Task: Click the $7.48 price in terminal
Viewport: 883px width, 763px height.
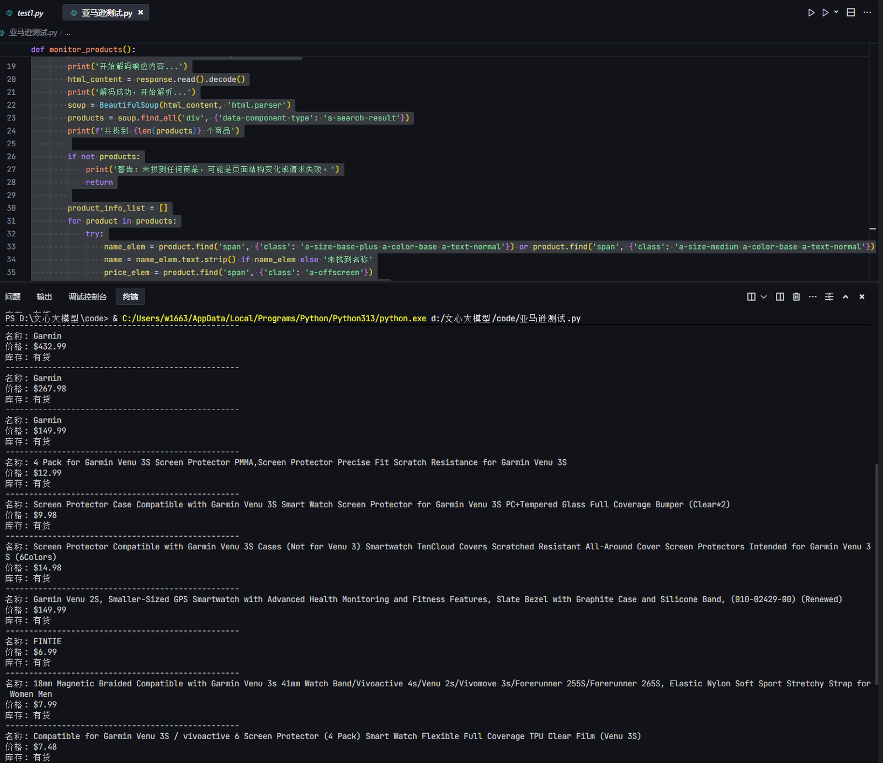Action: (x=45, y=747)
